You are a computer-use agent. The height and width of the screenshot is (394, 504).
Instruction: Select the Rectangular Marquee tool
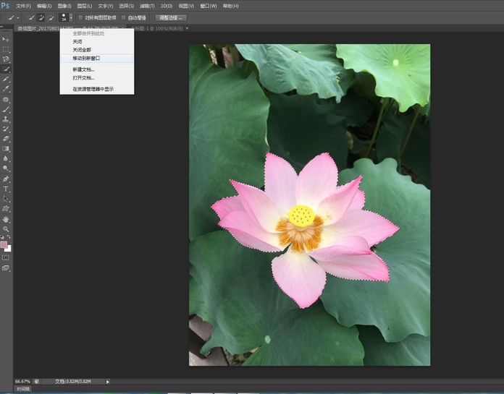(6, 49)
